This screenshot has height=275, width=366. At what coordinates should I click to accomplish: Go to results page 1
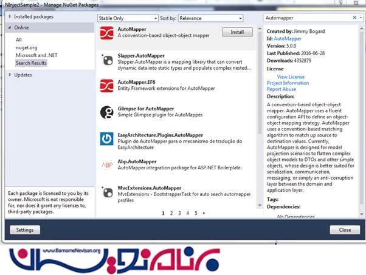click(x=163, y=213)
